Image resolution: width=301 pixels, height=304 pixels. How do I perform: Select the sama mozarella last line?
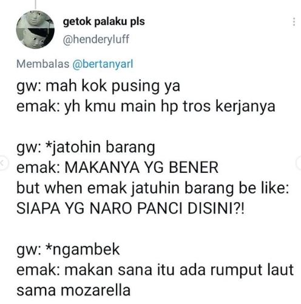[x=73, y=291]
